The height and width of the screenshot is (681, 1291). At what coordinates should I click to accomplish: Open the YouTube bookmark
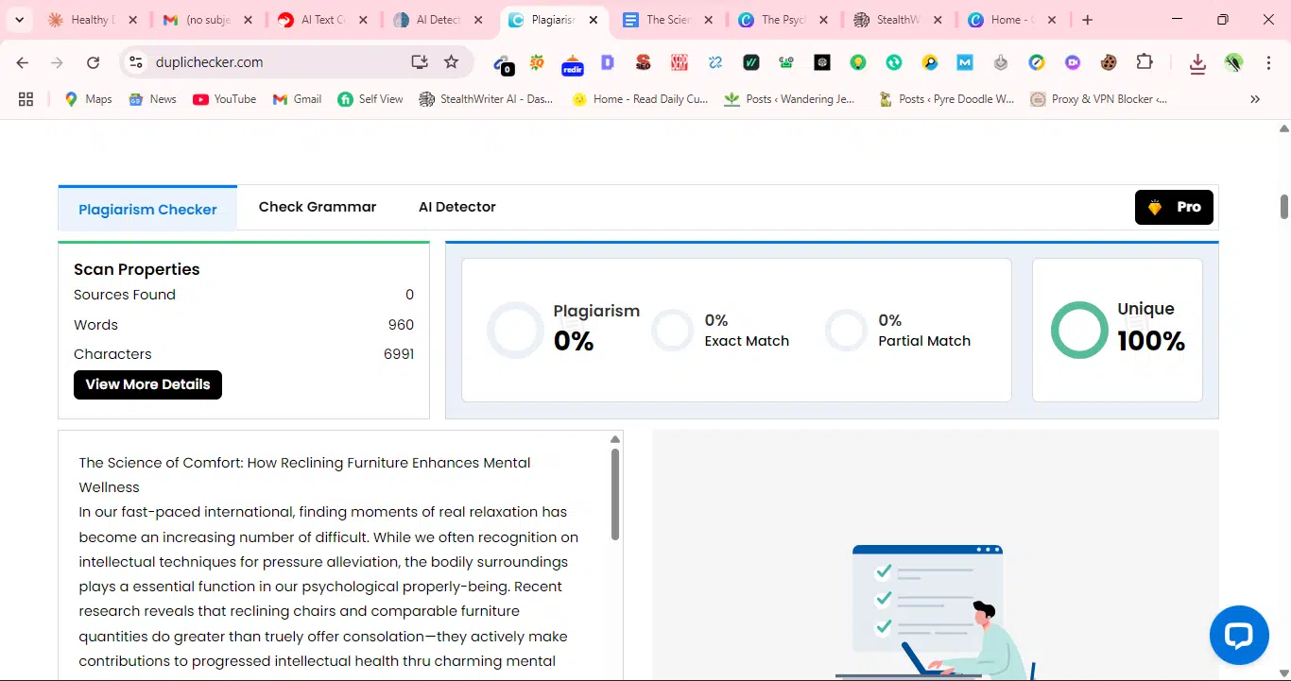point(224,99)
